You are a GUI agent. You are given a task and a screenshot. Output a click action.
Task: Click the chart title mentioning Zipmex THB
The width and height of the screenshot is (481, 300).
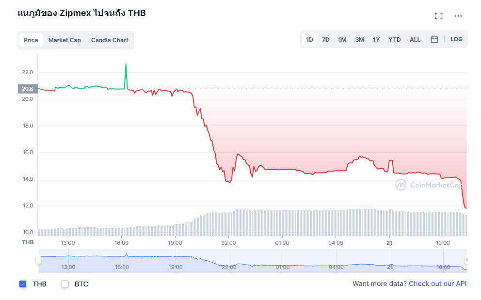pos(81,13)
